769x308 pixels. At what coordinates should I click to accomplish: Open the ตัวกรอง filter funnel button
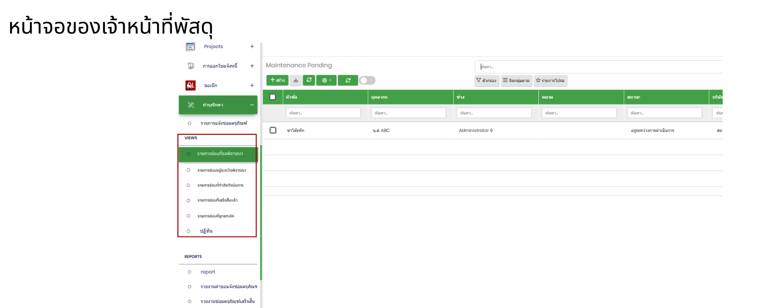pos(486,81)
